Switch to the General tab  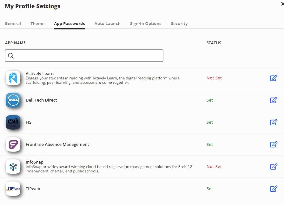pos(13,23)
